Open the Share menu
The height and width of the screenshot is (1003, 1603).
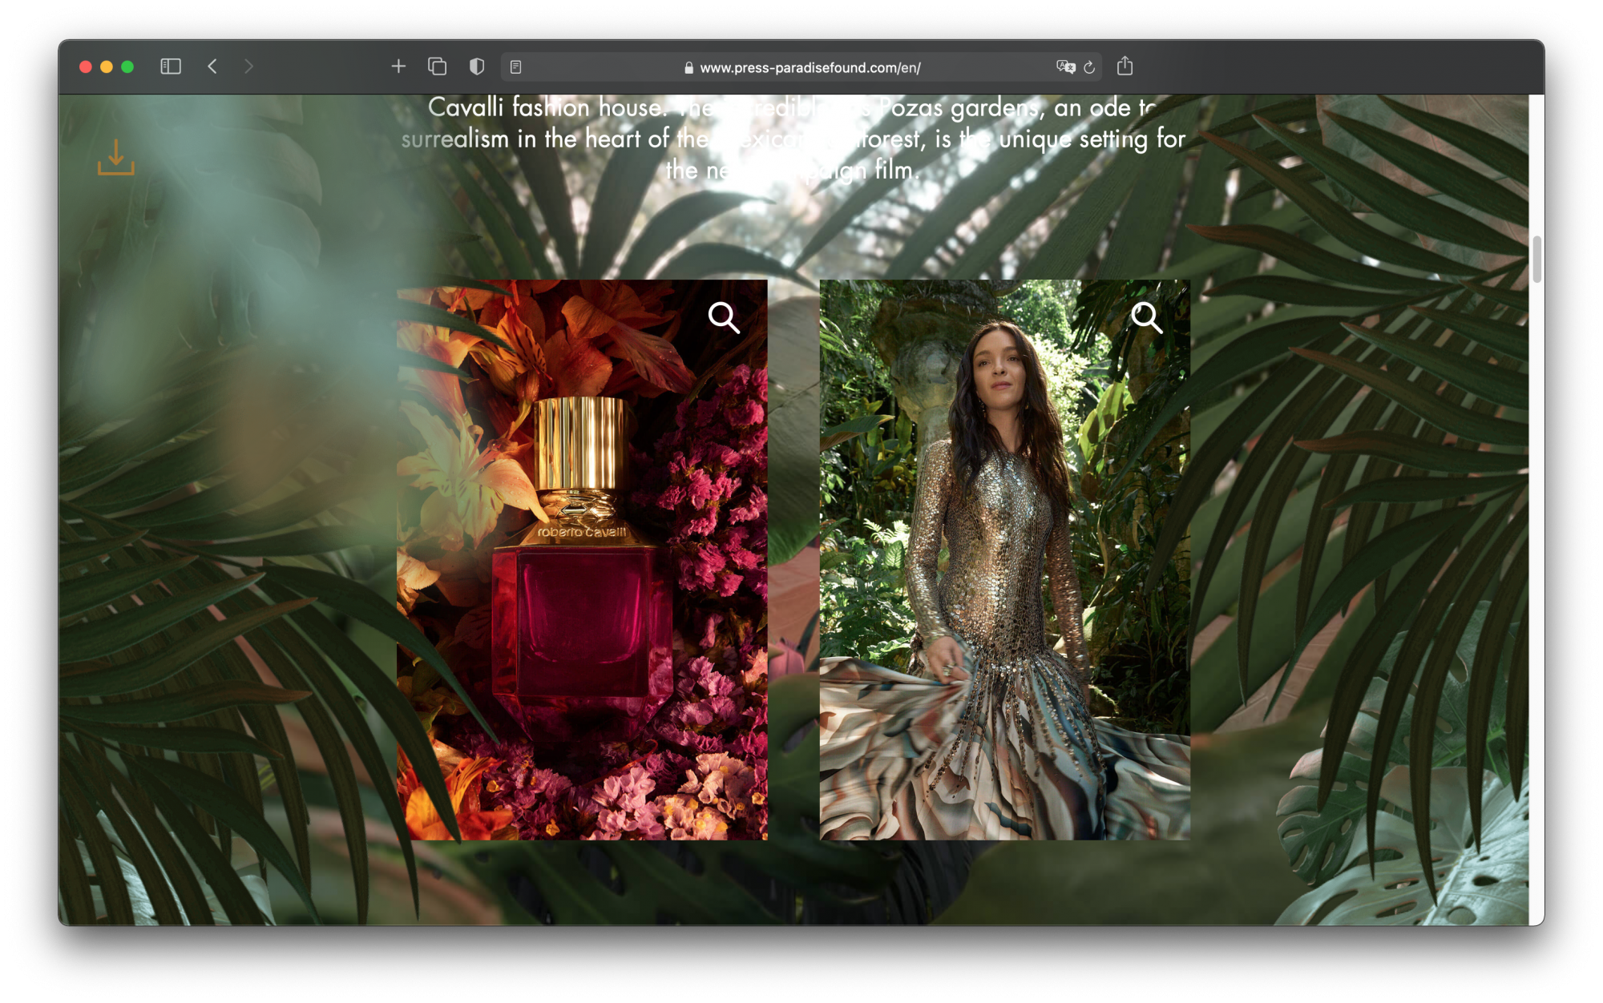coord(1125,66)
